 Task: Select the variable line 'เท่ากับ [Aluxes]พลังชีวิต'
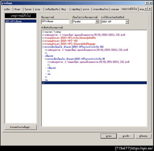(x=94, y=38)
